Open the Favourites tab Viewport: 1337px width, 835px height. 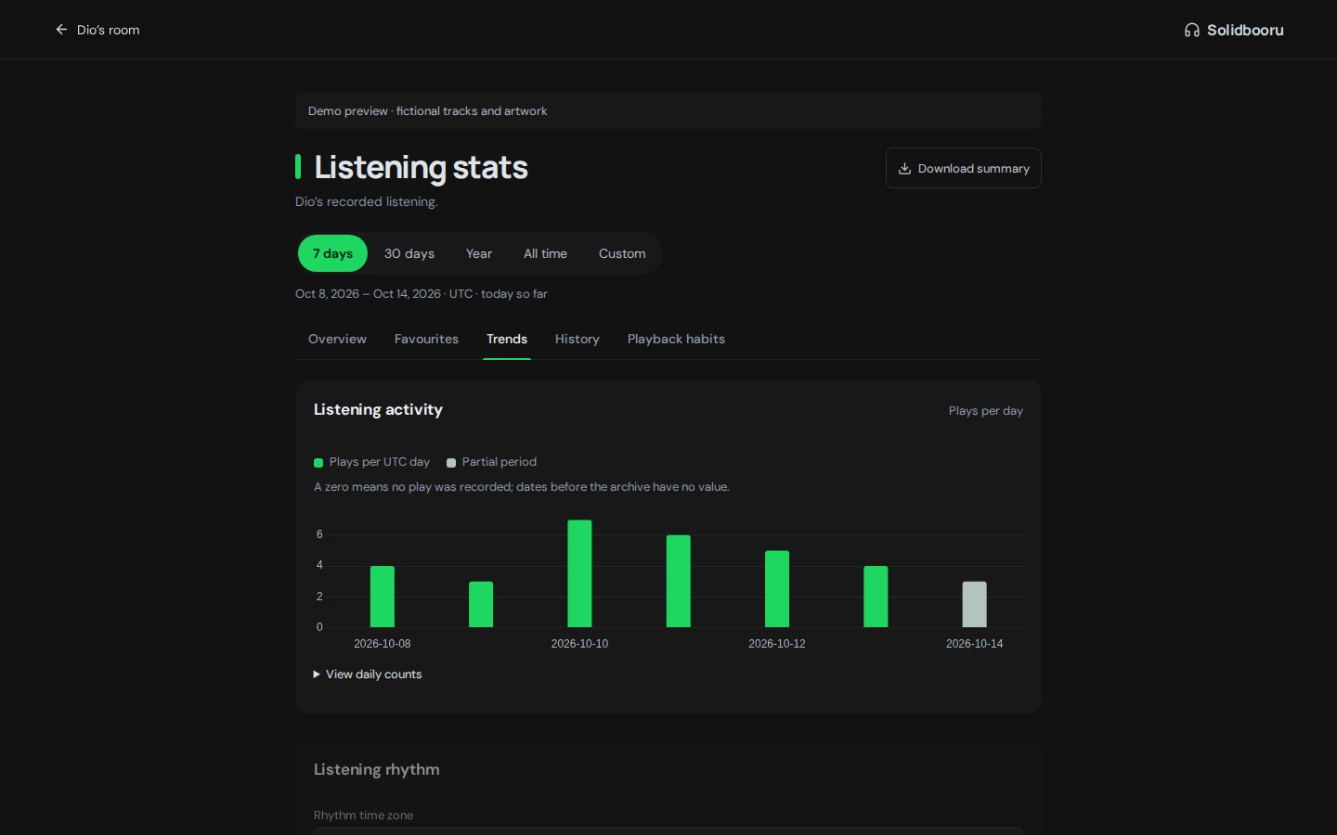(426, 340)
